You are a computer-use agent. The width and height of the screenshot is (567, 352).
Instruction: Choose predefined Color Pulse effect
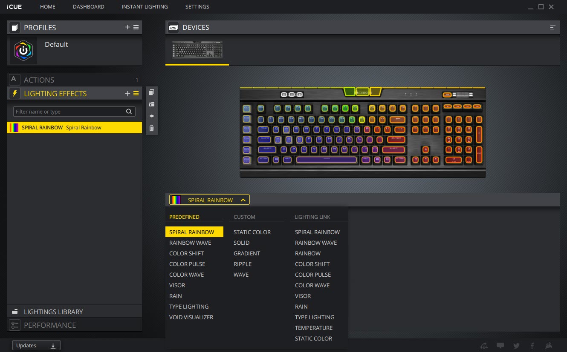click(x=187, y=264)
